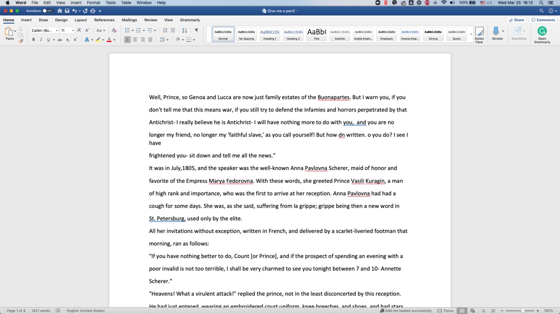
Task: Apply the Heading 1 style
Action: (270, 34)
